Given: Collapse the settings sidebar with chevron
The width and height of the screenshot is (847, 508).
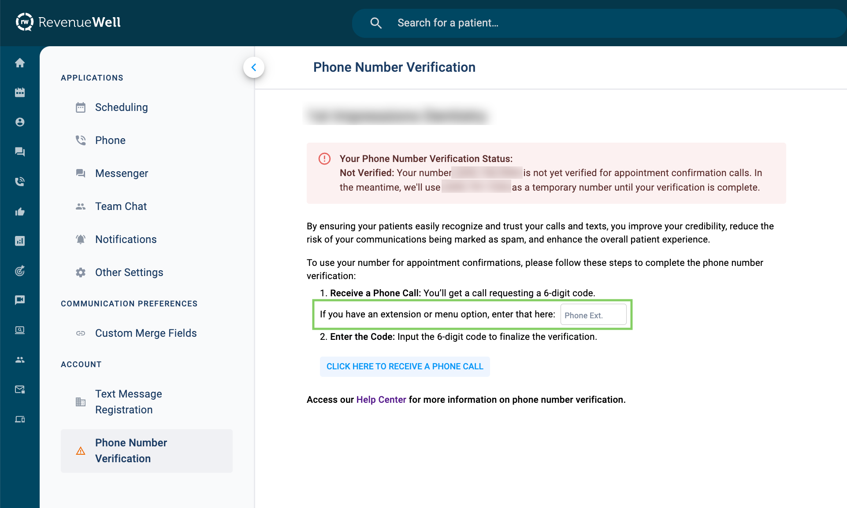Looking at the screenshot, I should pos(254,67).
